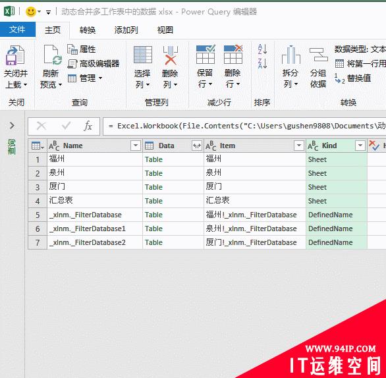
Task: Expand the Data column with expand icon
Action: (197, 146)
